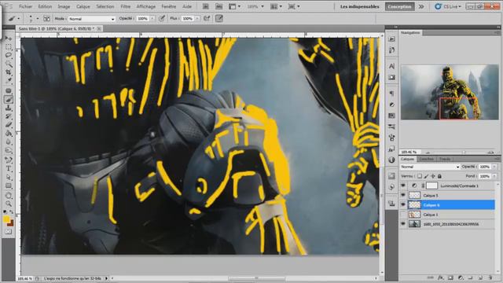Open the Filtre menu

point(126,6)
